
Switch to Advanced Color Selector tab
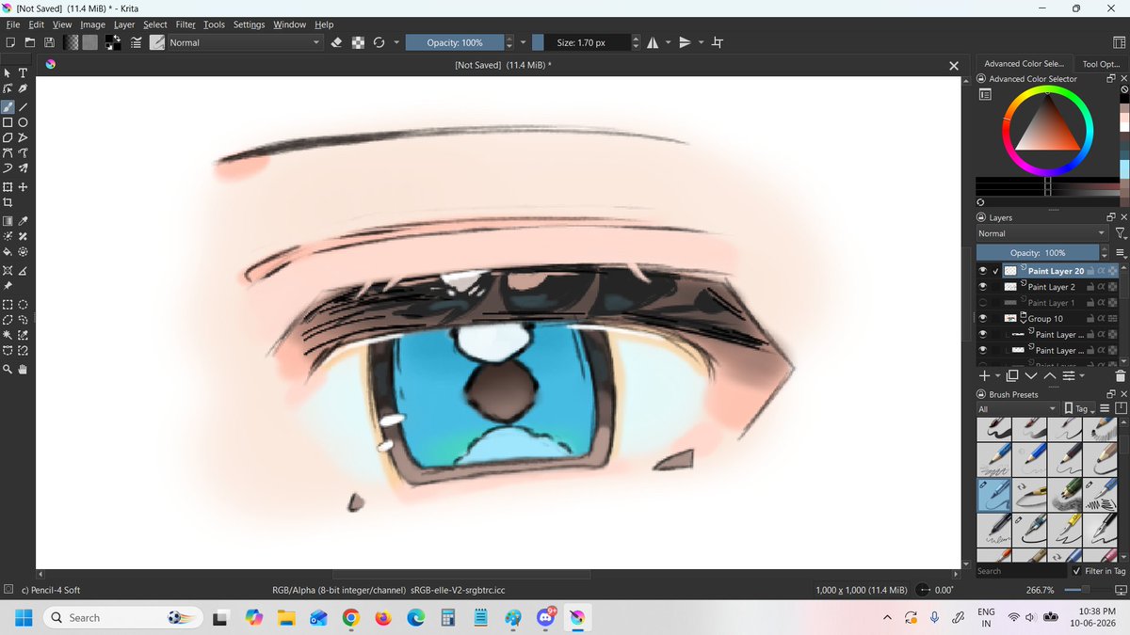(1024, 64)
